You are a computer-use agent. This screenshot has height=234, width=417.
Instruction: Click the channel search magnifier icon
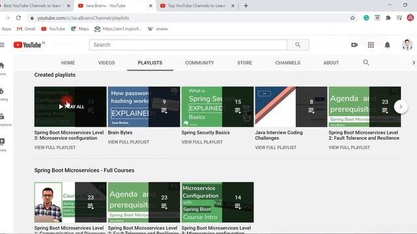point(366,62)
